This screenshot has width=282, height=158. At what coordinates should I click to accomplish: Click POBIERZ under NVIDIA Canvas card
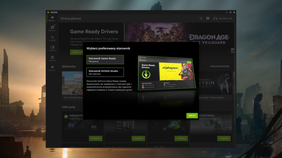224,138
